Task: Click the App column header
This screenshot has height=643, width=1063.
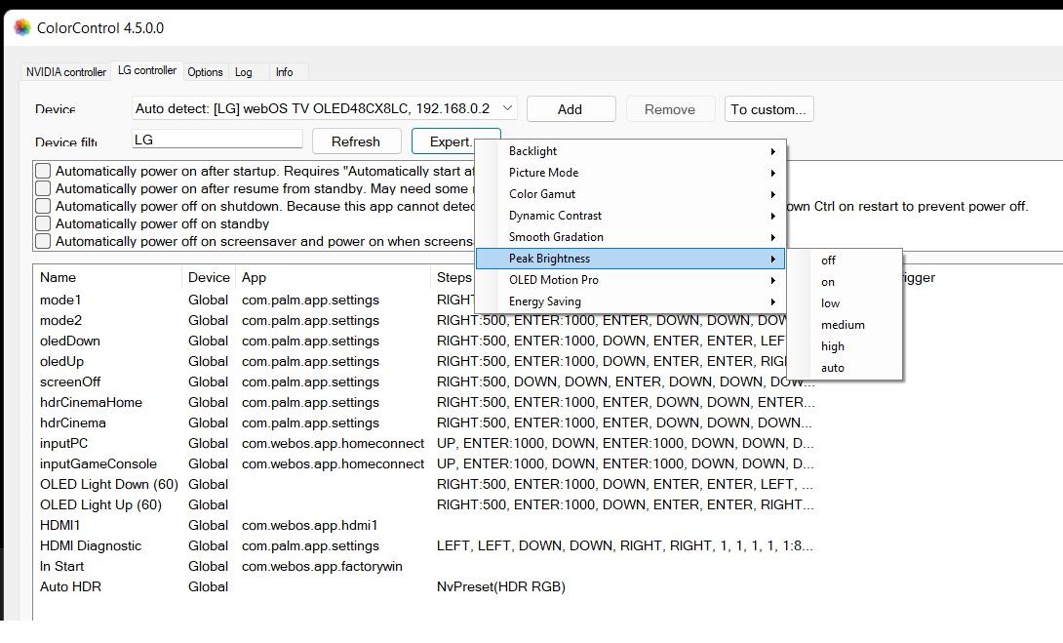Action: point(333,277)
